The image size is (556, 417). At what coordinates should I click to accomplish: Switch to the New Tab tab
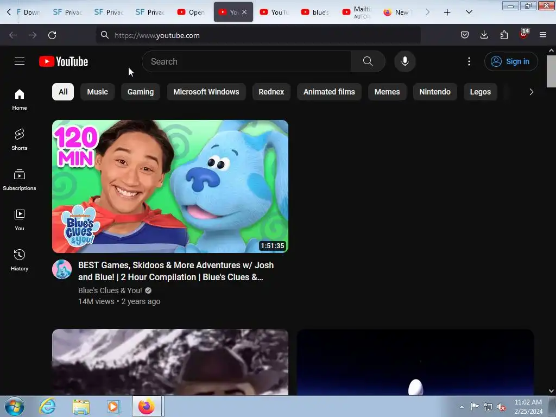(398, 12)
